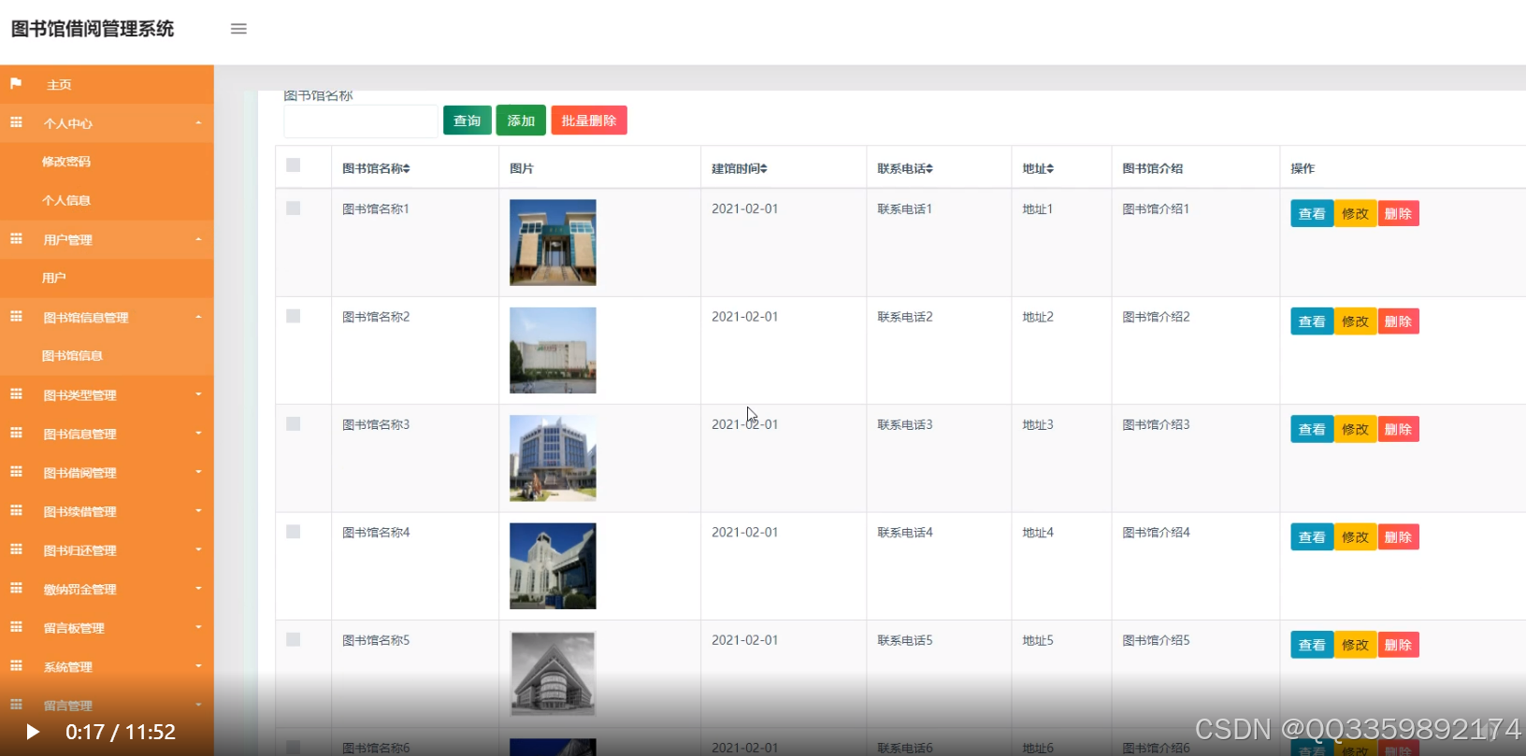This screenshot has width=1526, height=756.
Task: Focus the 图书馆名称 search input field
Action: pos(361,121)
